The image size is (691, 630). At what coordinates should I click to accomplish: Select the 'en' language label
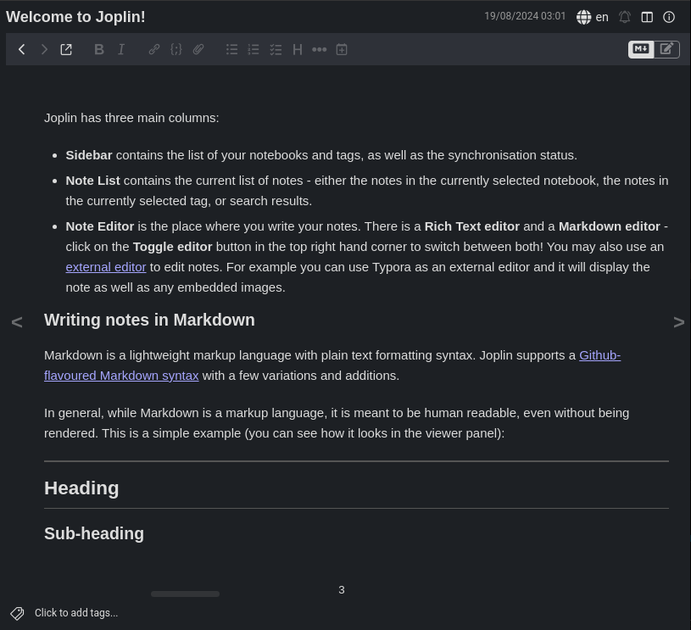(x=602, y=17)
